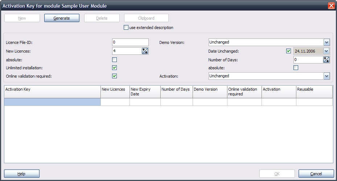
Task: Click the Cancel button
Action: (x=316, y=174)
